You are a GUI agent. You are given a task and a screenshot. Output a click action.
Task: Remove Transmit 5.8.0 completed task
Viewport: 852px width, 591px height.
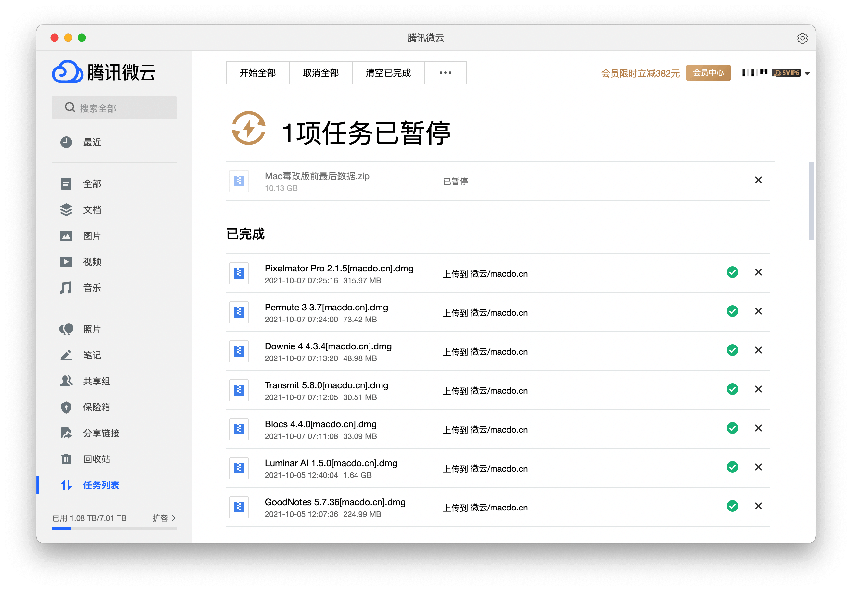click(x=758, y=389)
